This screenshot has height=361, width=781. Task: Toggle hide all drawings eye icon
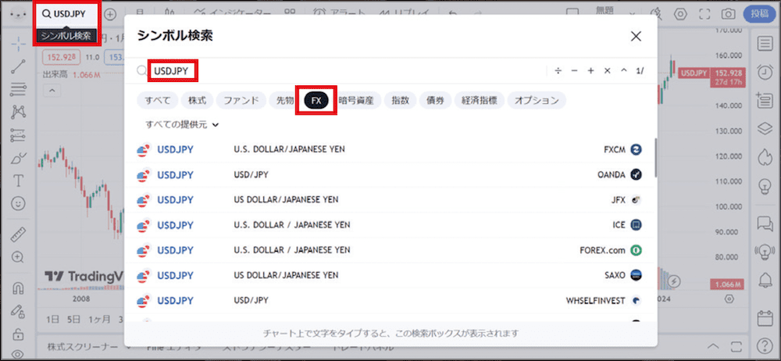(x=19, y=354)
